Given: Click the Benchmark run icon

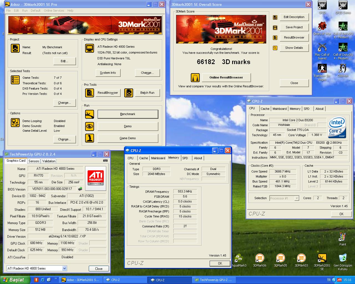Looking at the screenshot, I should point(90,114).
